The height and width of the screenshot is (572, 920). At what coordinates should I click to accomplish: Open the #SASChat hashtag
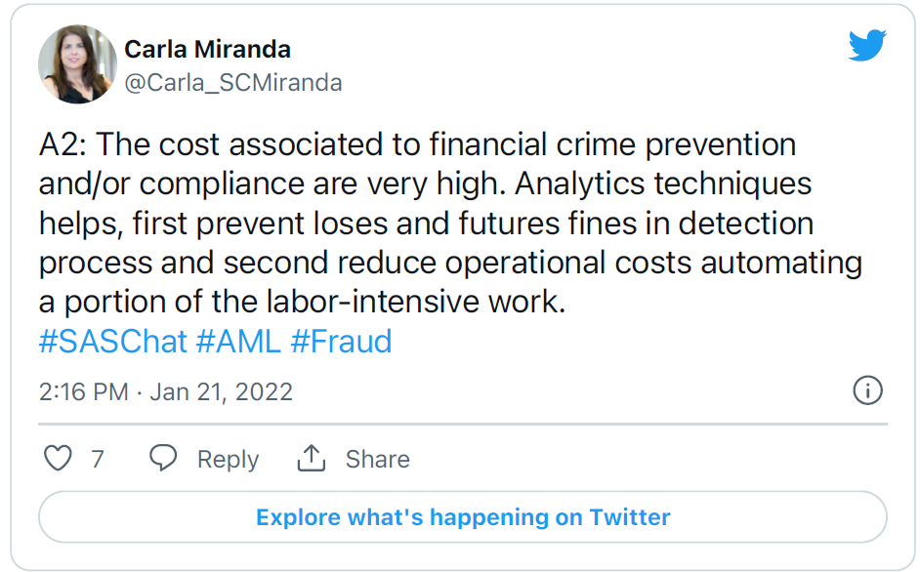112,342
